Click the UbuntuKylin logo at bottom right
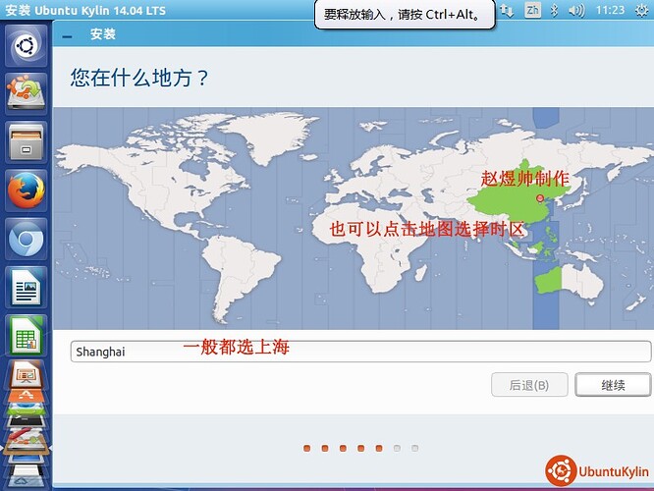The height and width of the screenshot is (491, 654). pyautogui.click(x=597, y=471)
